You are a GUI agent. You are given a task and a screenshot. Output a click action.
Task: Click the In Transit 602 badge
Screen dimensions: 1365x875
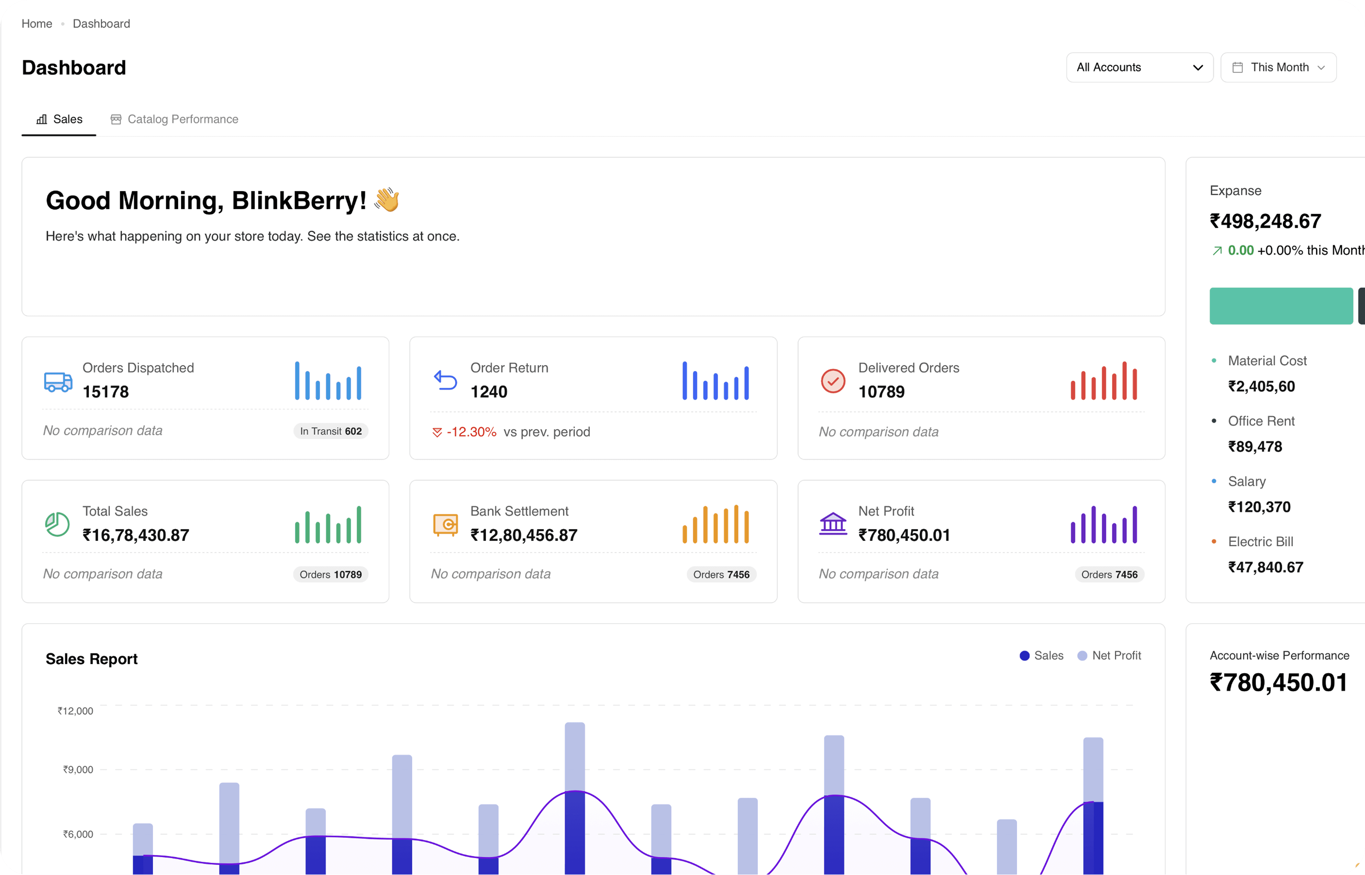(331, 431)
